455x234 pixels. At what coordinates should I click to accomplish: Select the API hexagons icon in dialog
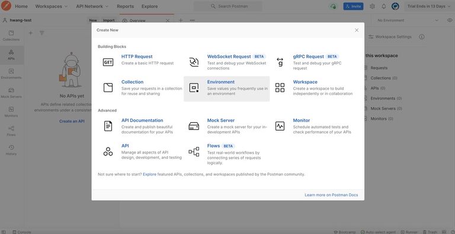click(108, 151)
